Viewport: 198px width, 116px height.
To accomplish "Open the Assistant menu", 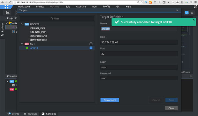I will pos(81,7).
